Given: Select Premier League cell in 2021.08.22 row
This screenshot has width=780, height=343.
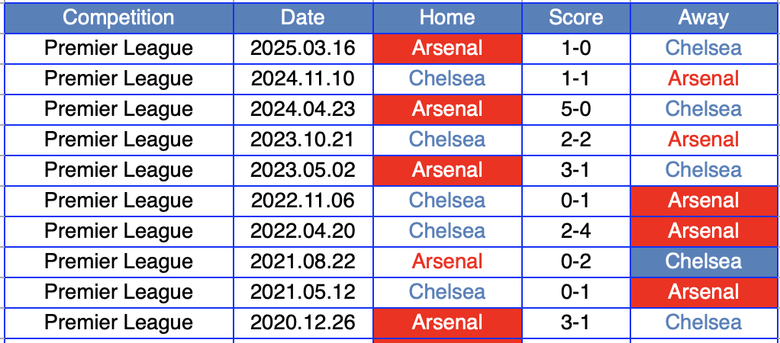Looking at the screenshot, I should [x=118, y=261].
